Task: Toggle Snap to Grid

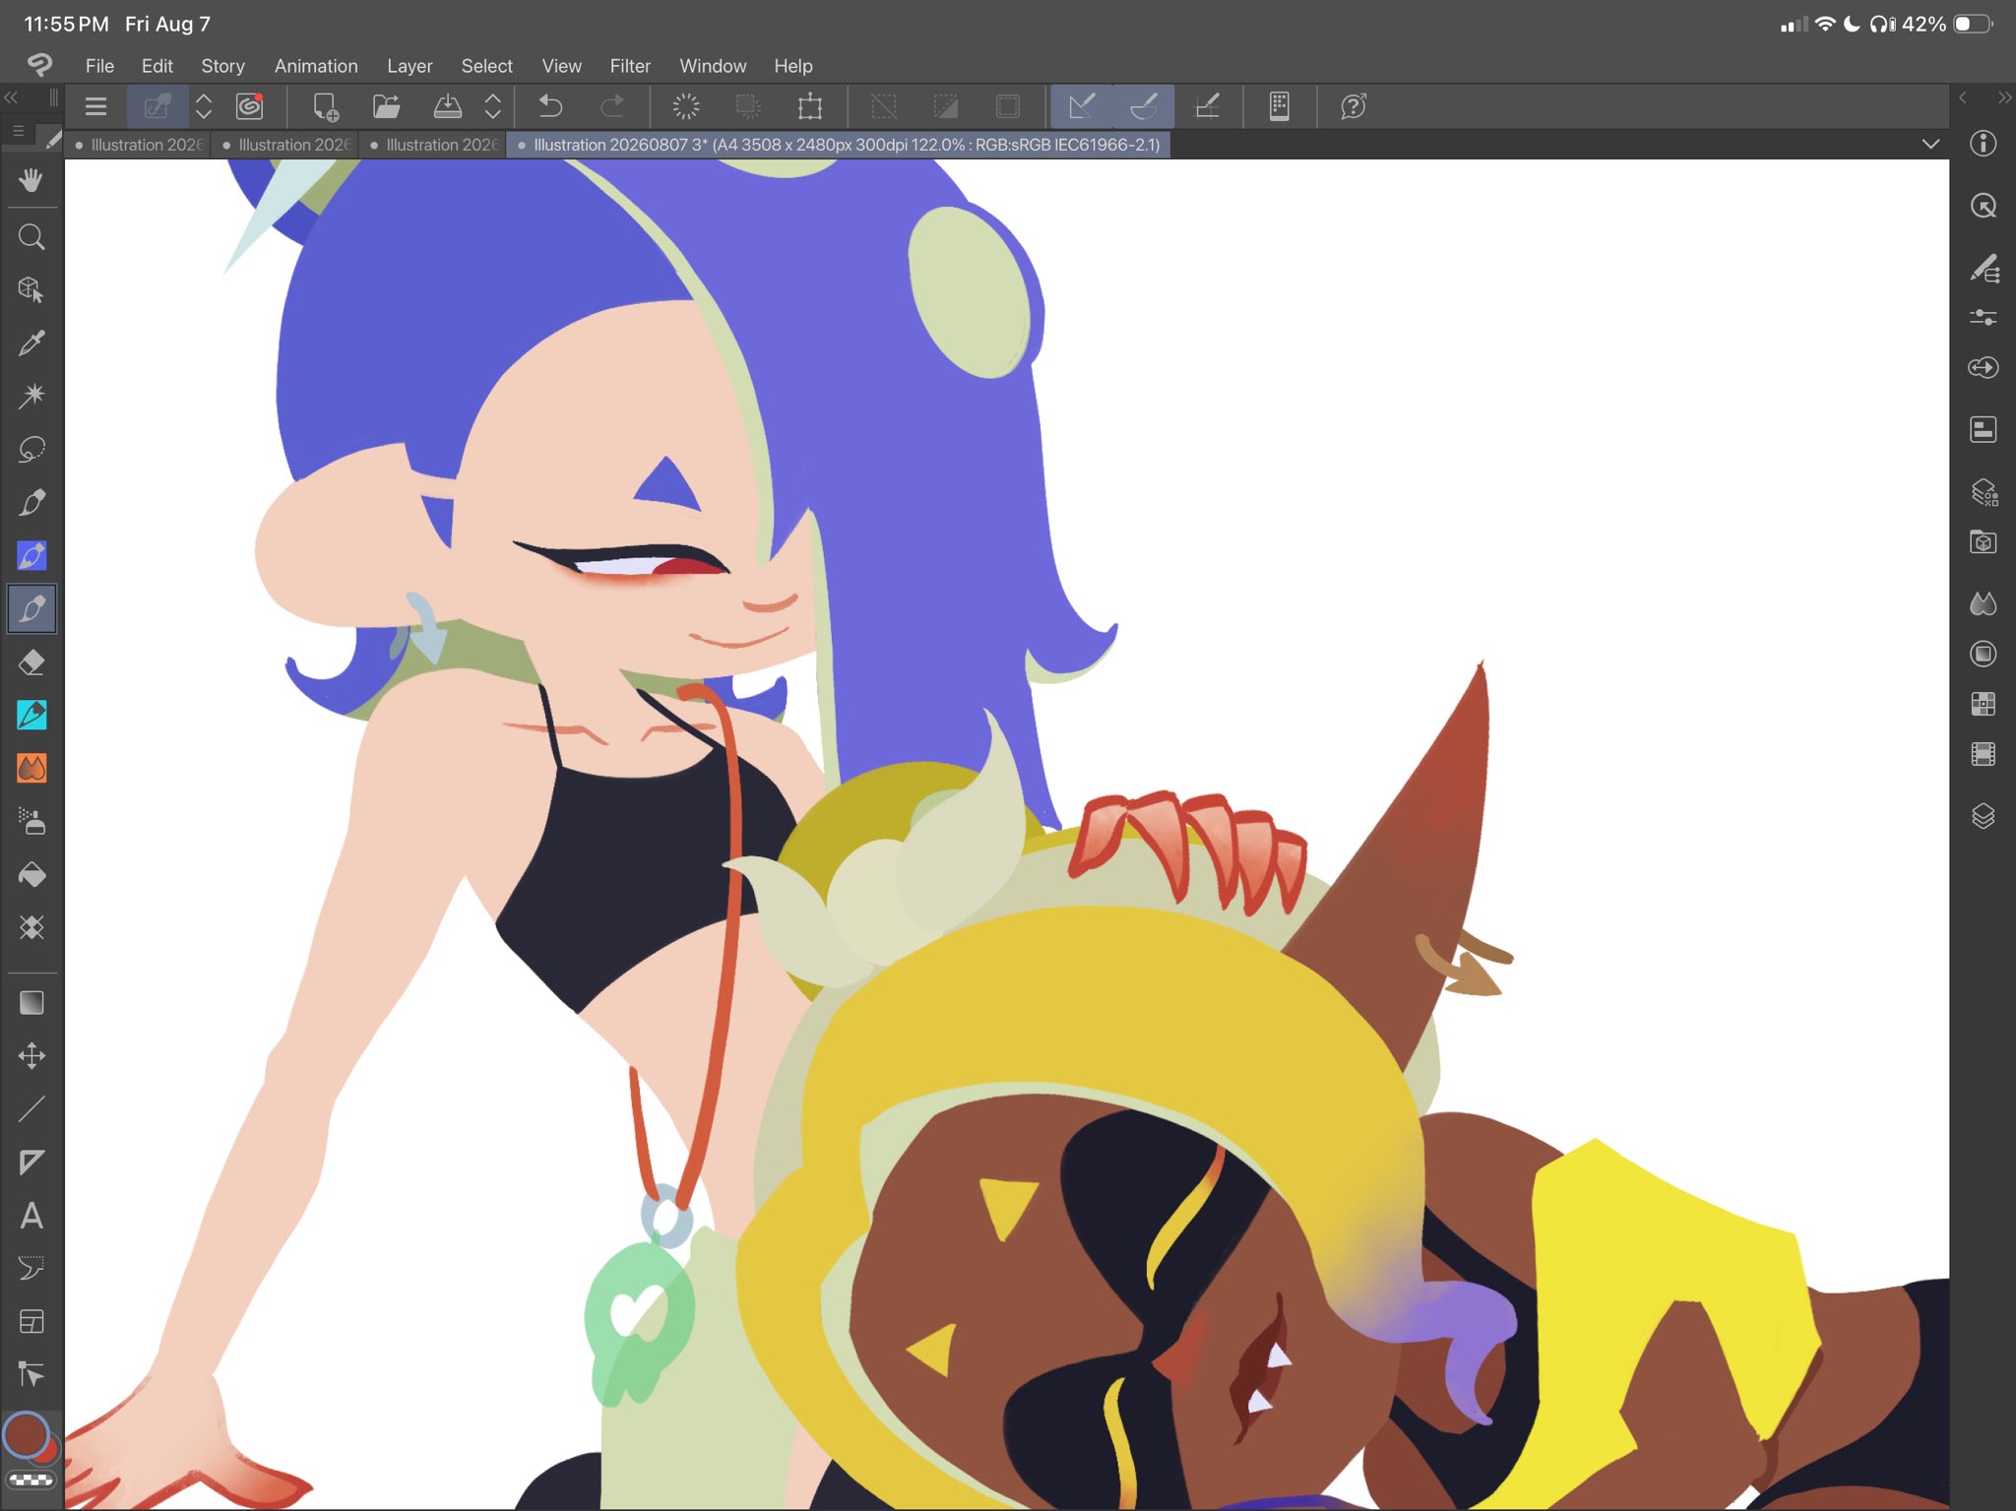Action: 1207,106
